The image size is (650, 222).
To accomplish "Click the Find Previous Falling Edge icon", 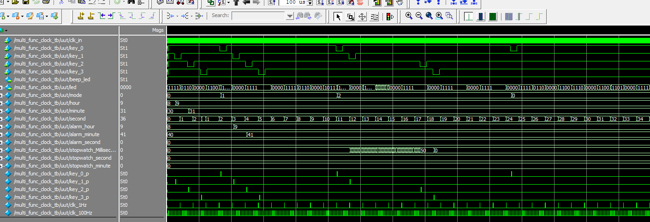I will pos(122,16).
